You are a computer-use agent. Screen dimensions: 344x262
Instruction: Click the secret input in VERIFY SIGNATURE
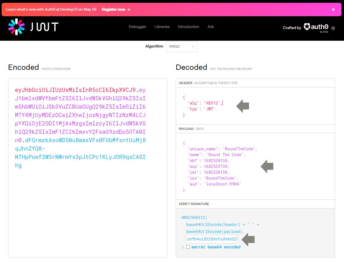(212, 239)
